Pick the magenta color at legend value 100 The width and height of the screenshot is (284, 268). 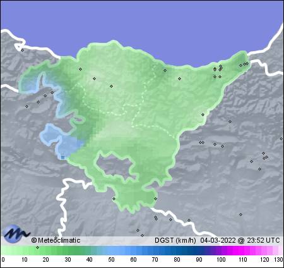[221, 251]
